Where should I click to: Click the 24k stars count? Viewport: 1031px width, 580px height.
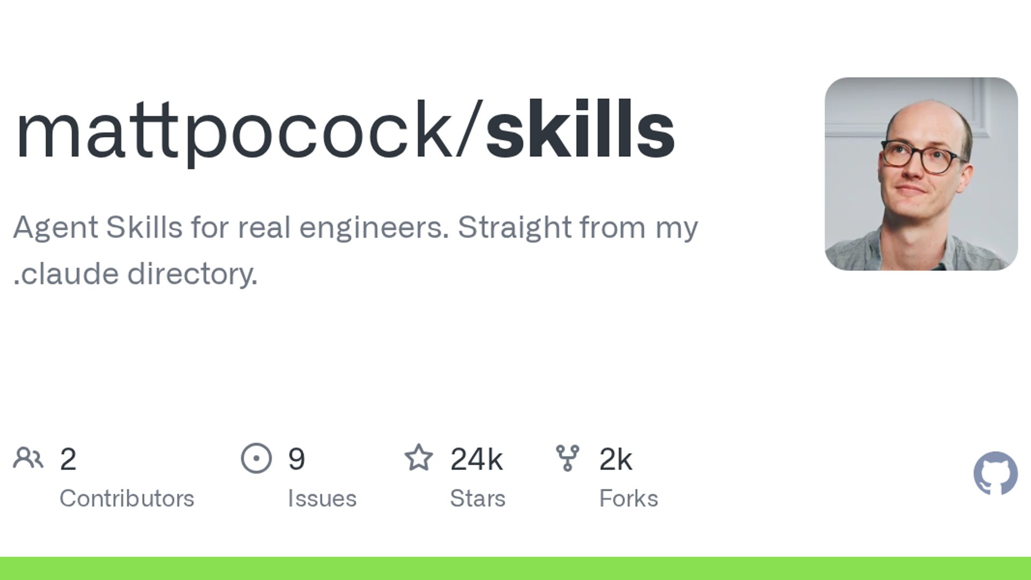click(x=476, y=459)
